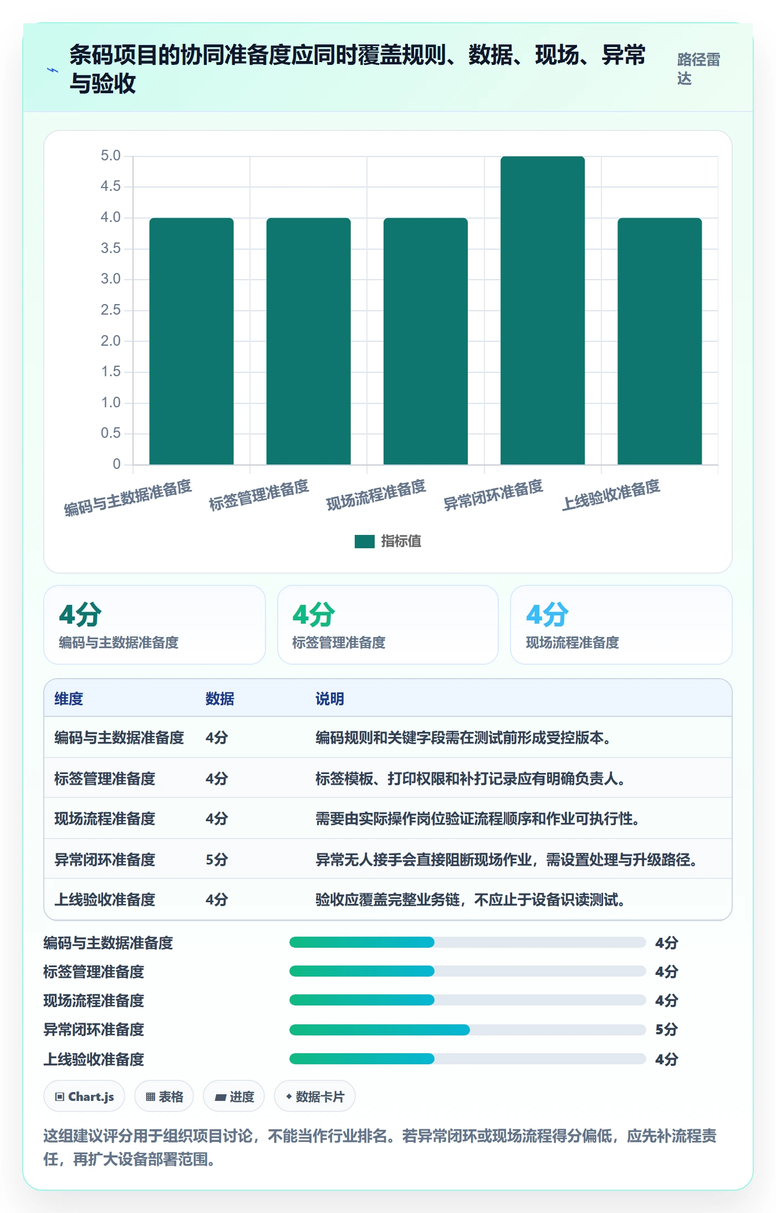Screen dimensions: 776x1213
Task: Open the 编码与主数据准备度 4分 data card
Action: coord(155,625)
